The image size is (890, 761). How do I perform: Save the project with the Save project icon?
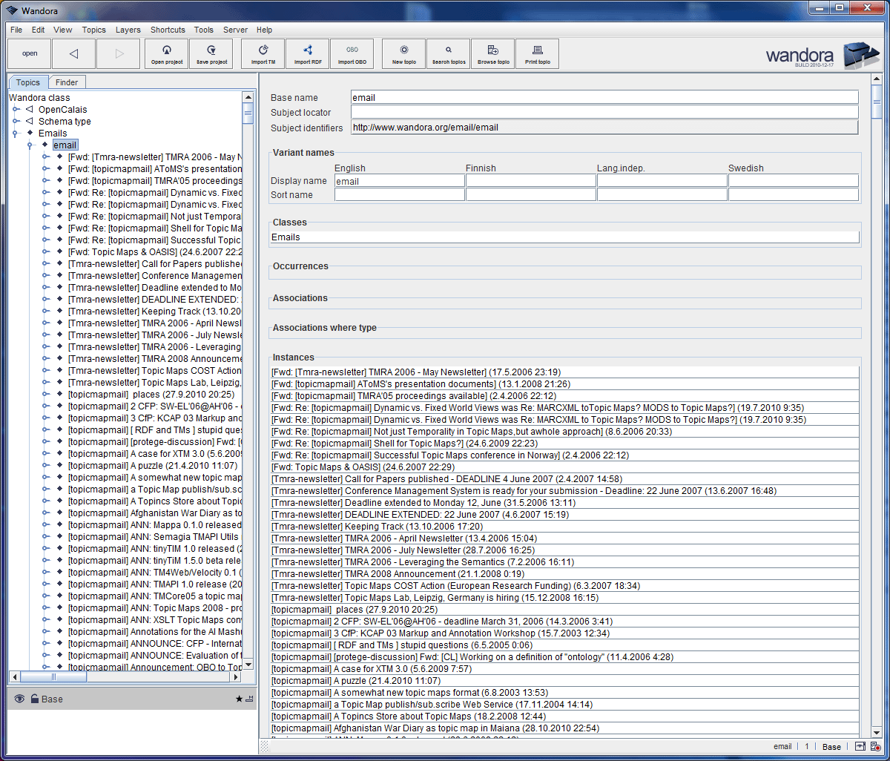(211, 53)
